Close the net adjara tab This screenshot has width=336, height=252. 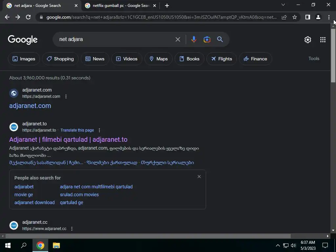(76, 6)
